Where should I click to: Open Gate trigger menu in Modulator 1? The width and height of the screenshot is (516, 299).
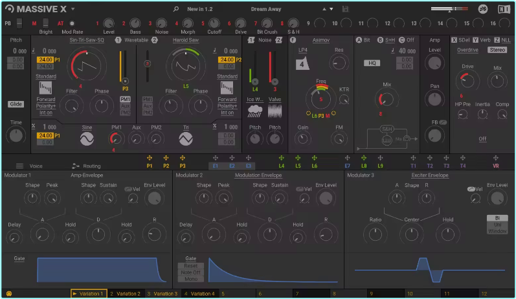point(19,258)
